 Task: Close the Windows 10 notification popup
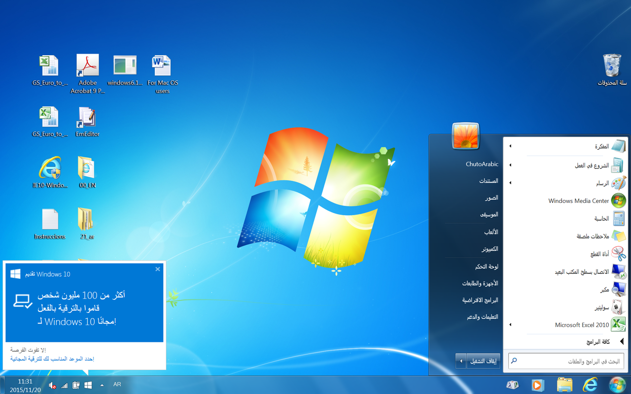158,269
